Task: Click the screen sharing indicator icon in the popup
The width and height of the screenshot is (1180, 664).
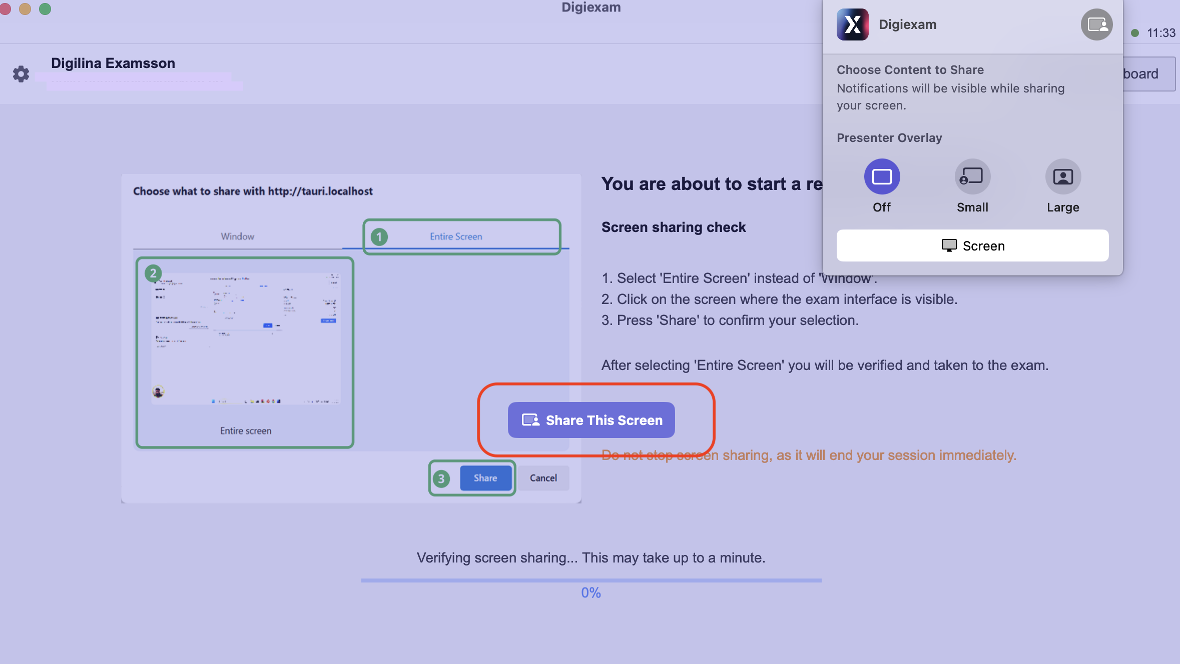Action: [x=1096, y=24]
